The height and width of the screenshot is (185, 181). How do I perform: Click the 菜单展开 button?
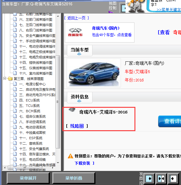point(28,178)
